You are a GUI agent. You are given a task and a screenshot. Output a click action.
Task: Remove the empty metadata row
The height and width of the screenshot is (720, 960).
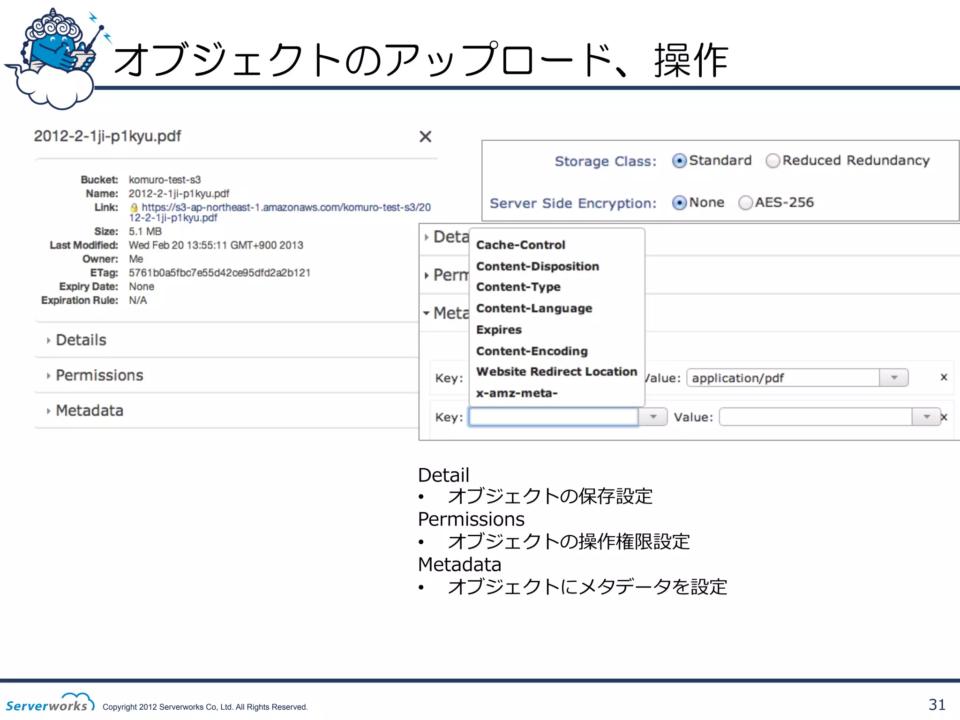click(x=945, y=417)
